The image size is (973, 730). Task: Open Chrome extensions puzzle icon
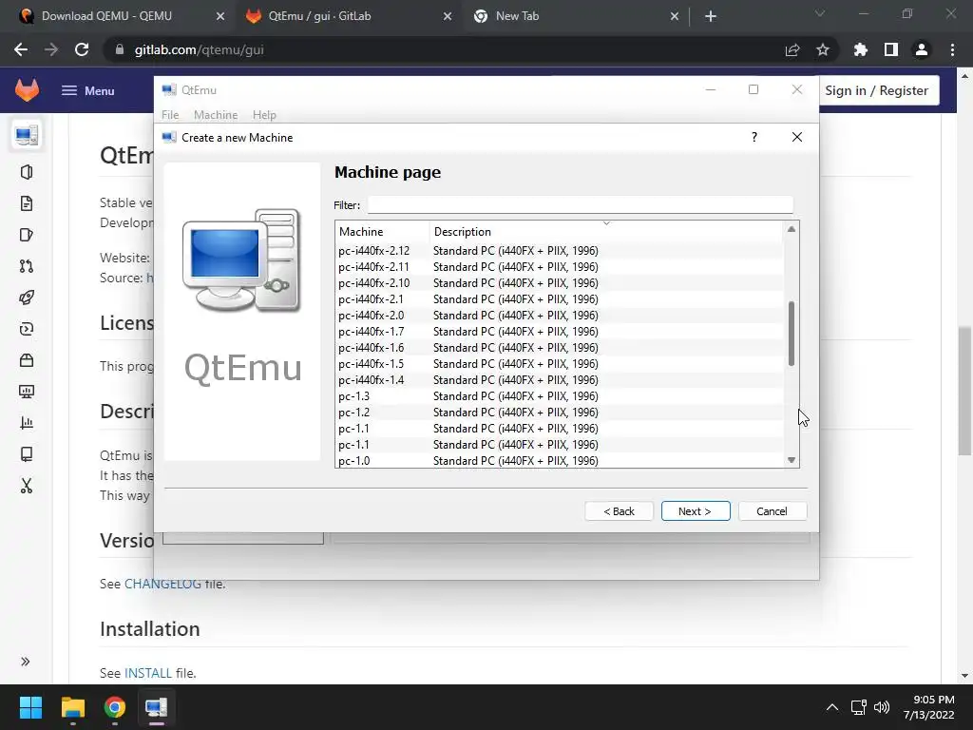(861, 49)
